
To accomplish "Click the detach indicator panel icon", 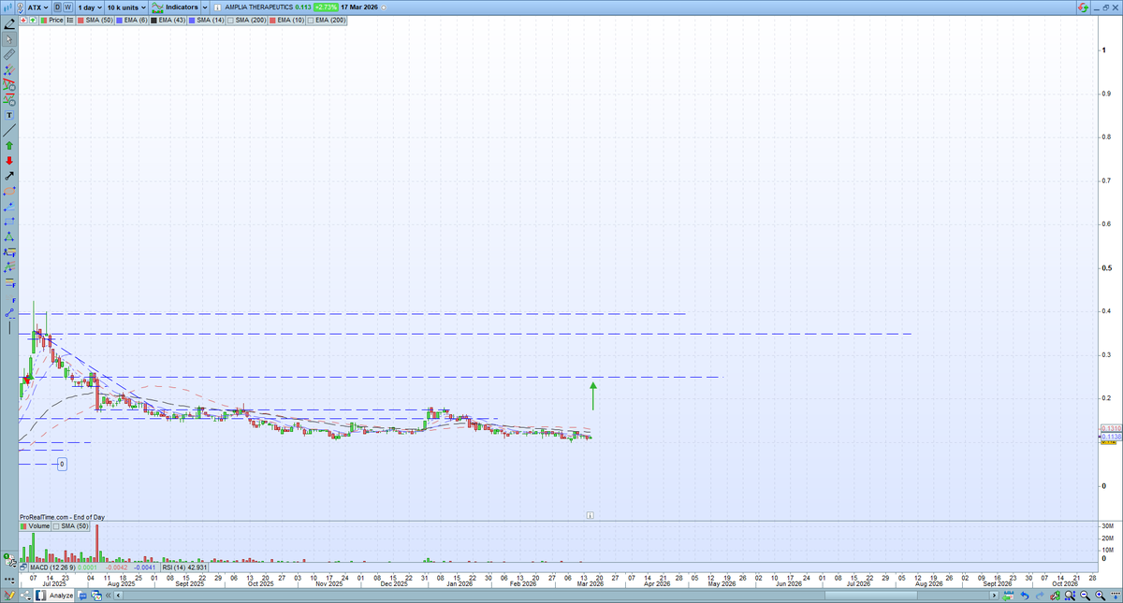I will [23, 567].
